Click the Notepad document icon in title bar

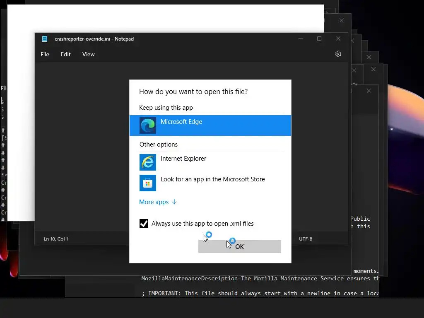[x=45, y=39]
